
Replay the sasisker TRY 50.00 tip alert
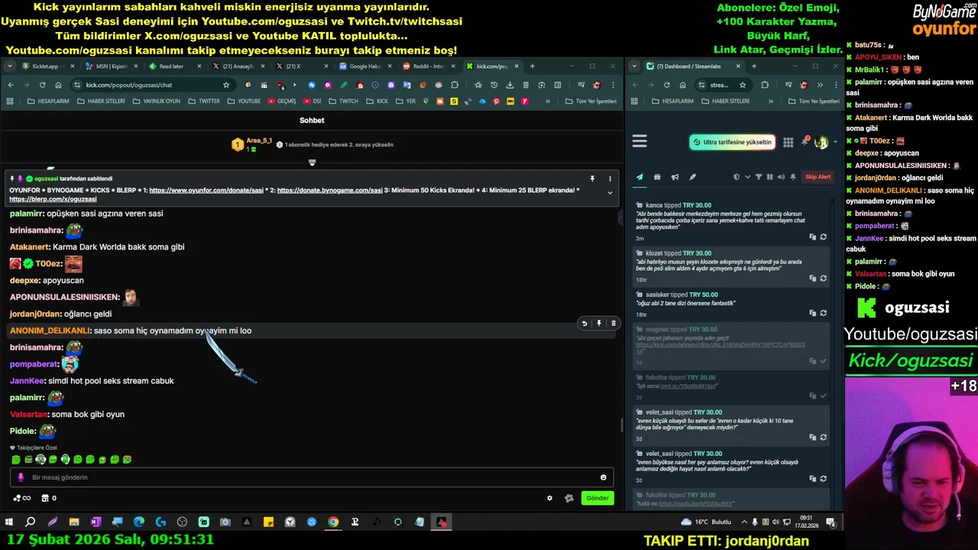click(x=823, y=313)
